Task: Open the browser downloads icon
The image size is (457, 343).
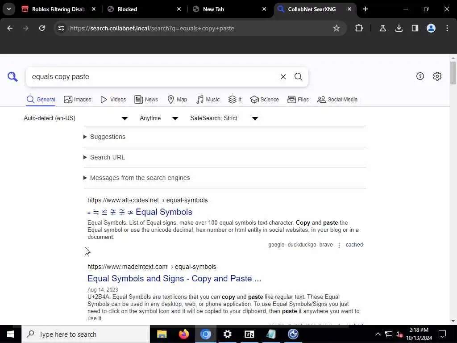Action: [399, 28]
